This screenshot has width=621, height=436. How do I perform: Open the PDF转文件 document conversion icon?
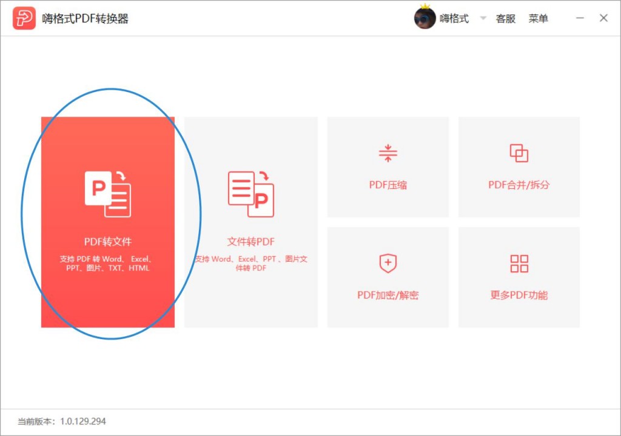point(108,194)
